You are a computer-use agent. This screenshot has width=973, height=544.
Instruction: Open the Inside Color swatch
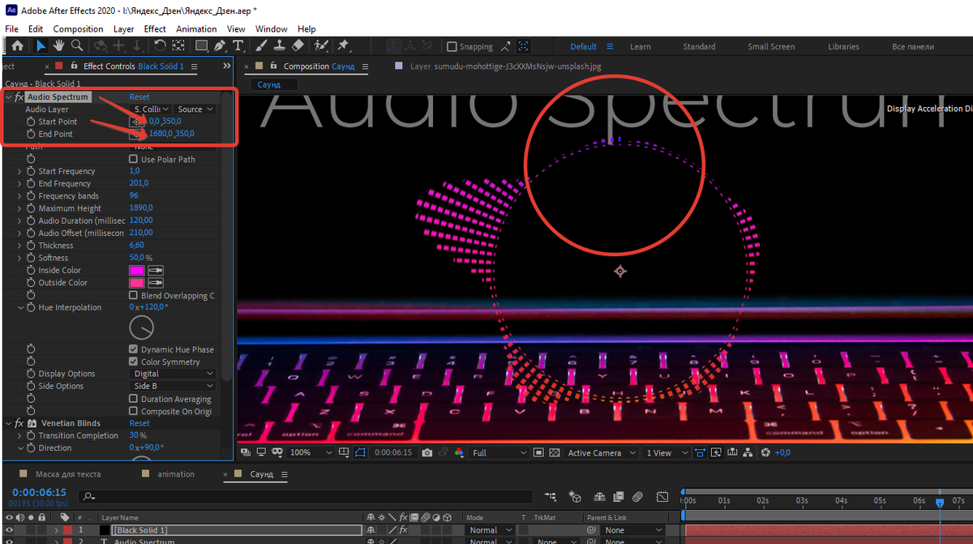(x=137, y=271)
